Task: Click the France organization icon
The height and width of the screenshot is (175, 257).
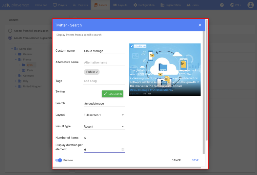Action: [20, 60]
